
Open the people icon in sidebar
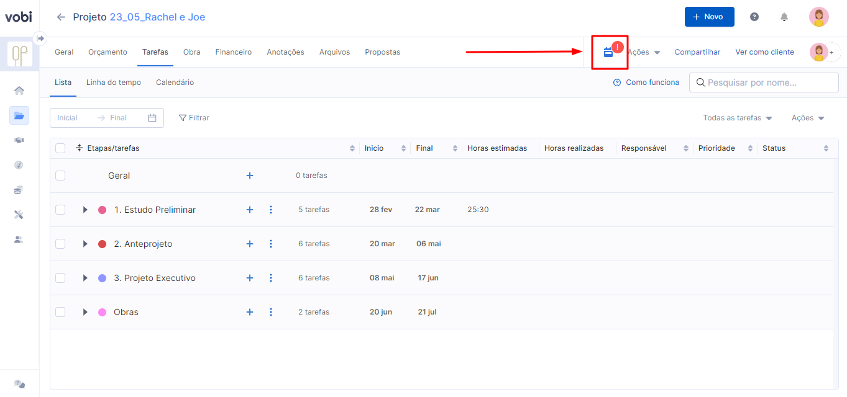[19, 239]
